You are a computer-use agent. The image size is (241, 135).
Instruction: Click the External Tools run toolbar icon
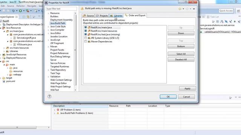pyautogui.click(x=27, y=11)
